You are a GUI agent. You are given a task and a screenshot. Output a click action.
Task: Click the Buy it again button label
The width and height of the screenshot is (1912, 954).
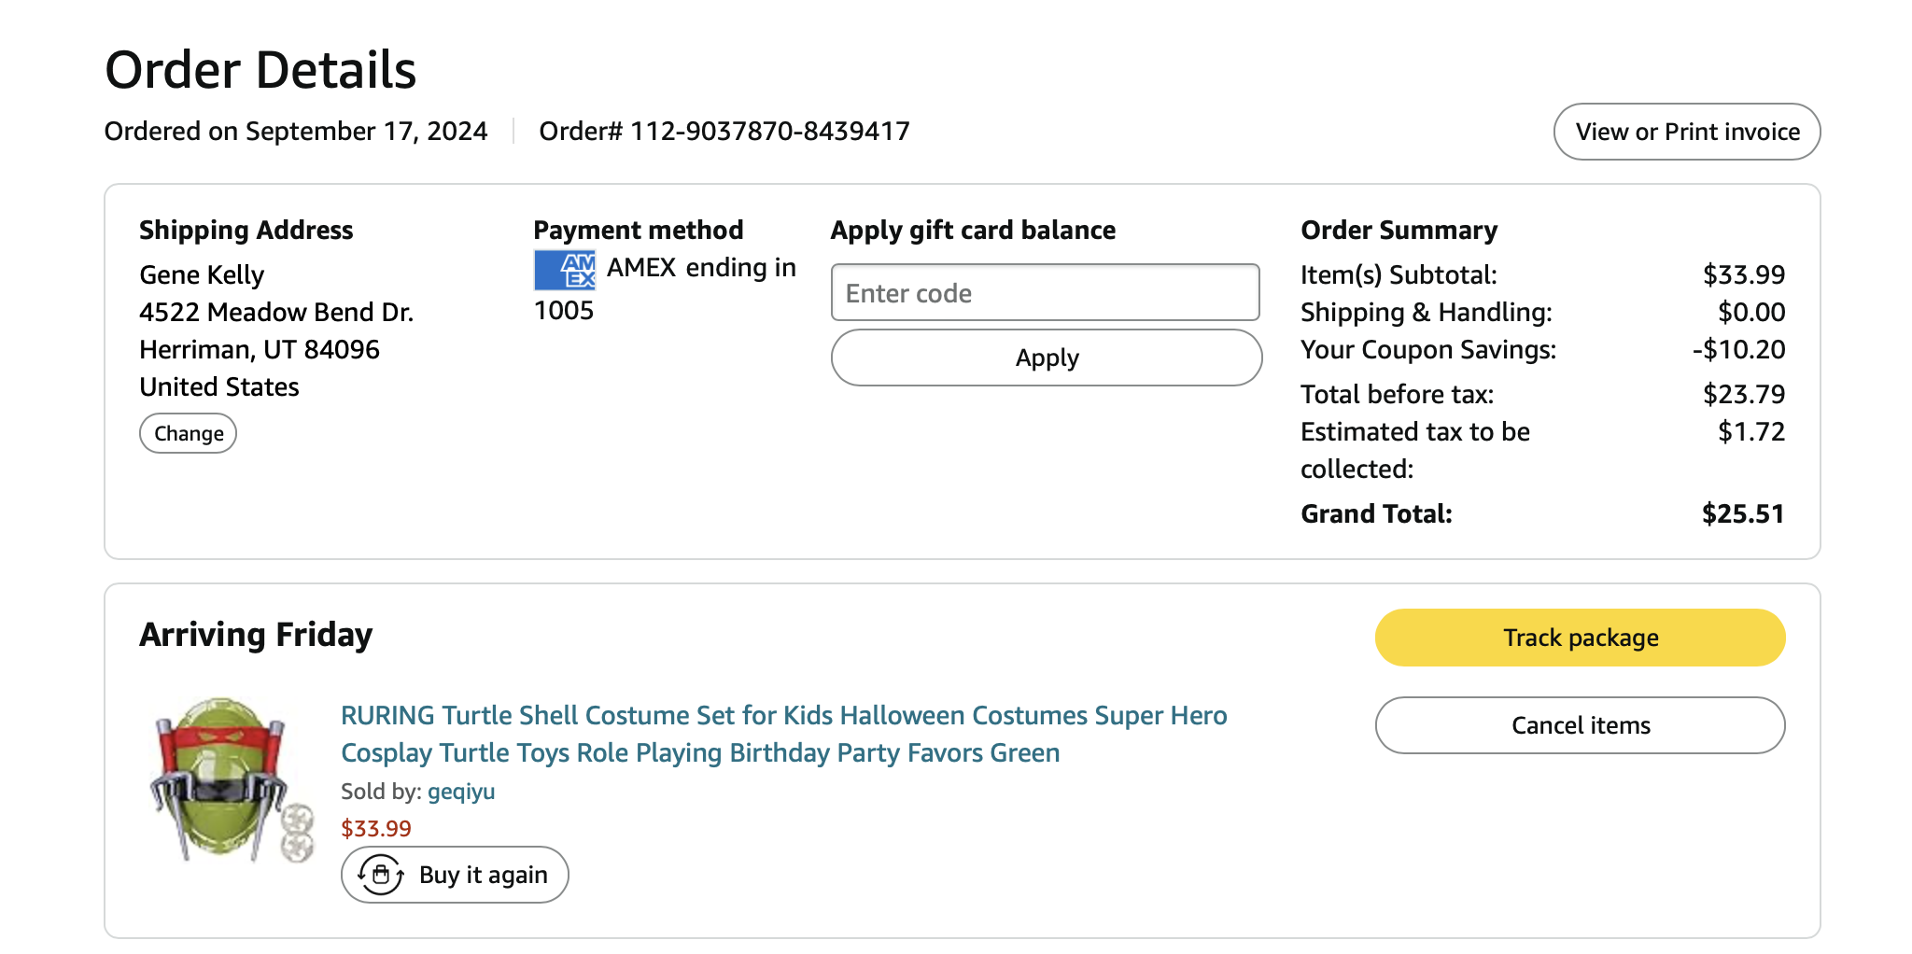(483, 875)
